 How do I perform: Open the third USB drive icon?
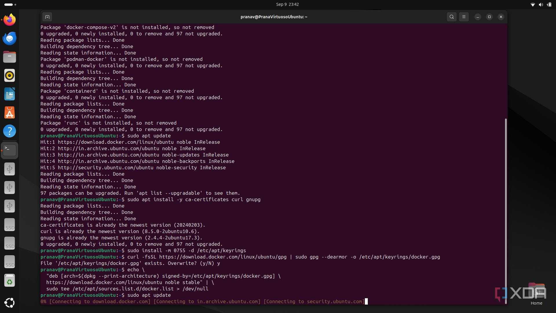10,206
